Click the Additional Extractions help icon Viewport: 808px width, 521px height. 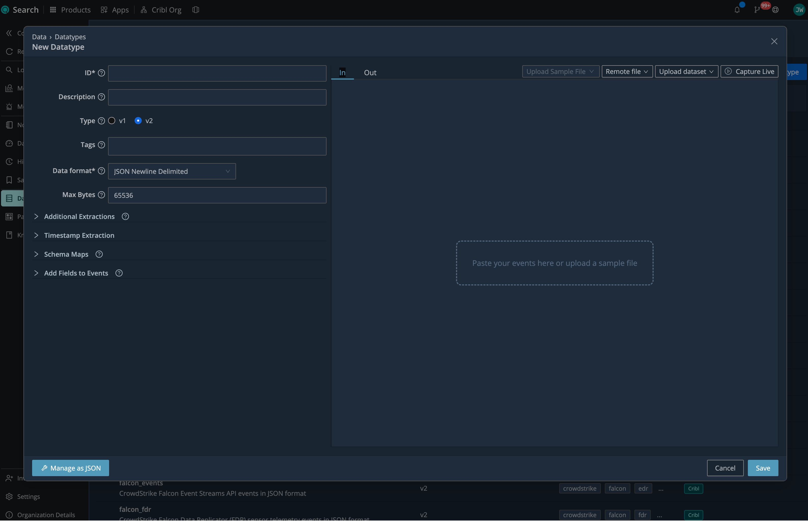click(x=125, y=217)
